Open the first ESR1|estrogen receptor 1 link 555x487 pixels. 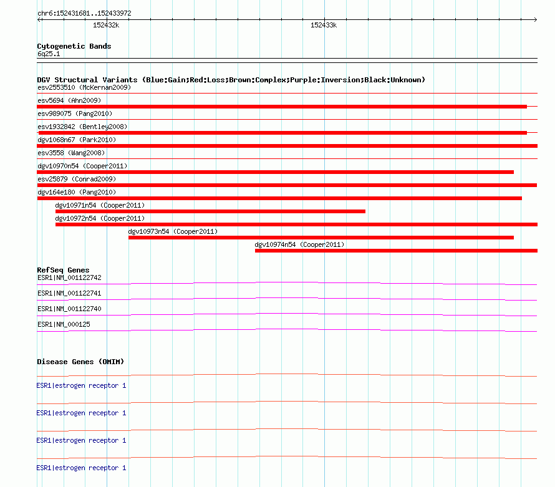coord(81,385)
